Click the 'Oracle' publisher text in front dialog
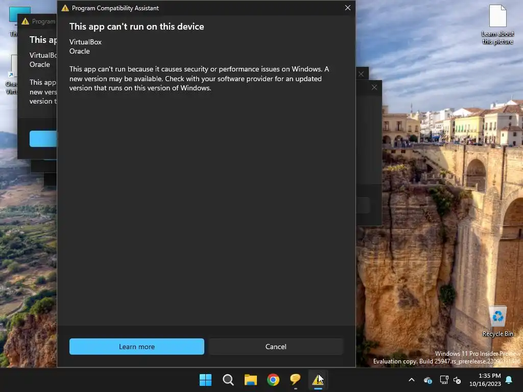 (79, 52)
